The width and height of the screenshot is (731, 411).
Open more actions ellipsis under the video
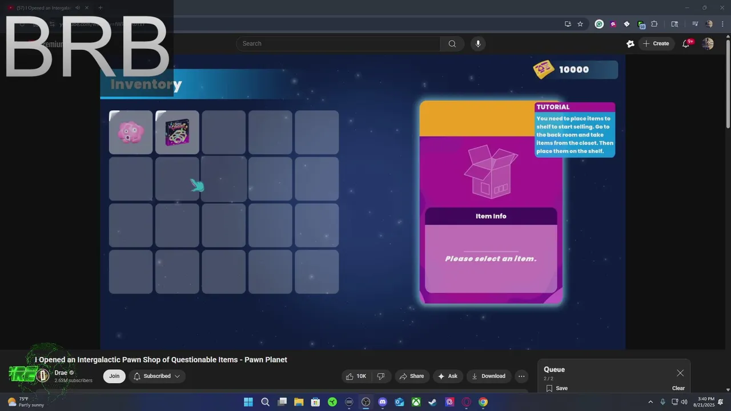coord(521,376)
